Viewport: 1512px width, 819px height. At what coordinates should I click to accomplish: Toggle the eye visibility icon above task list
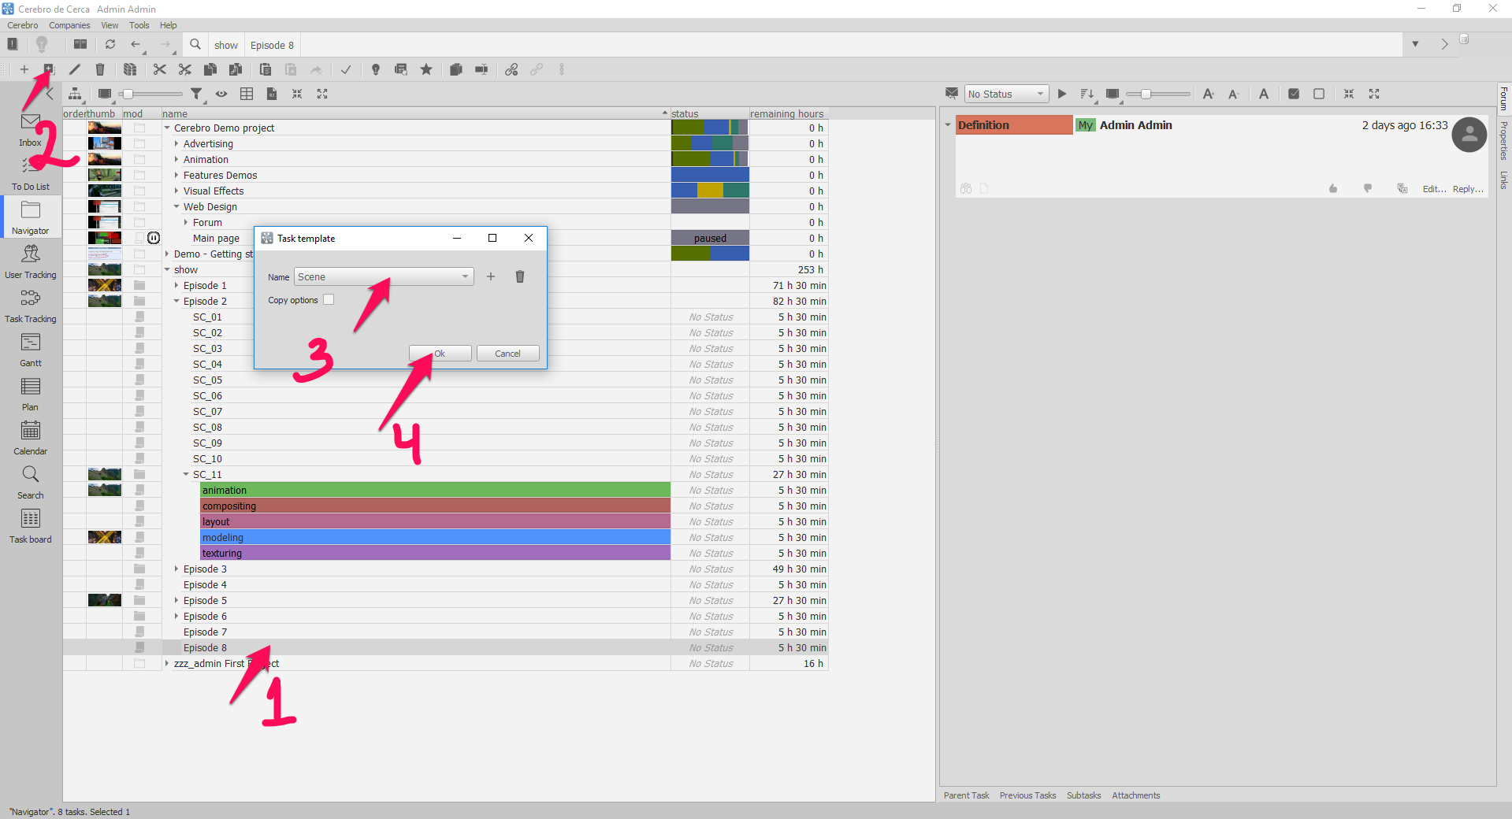click(x=221, y=94)
